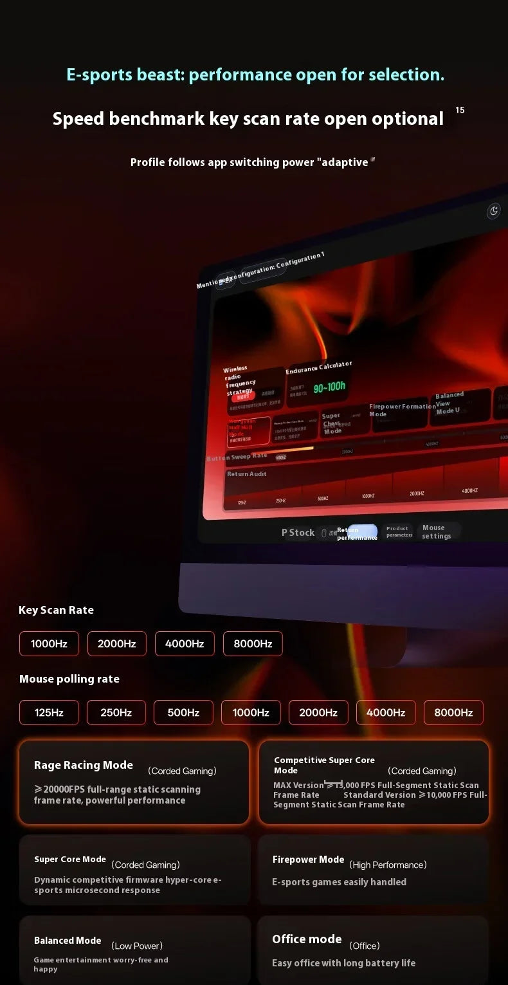Click the small icon pill left of Configuration
Viewport: 508px width, 985px height.
tap(225, 281)
